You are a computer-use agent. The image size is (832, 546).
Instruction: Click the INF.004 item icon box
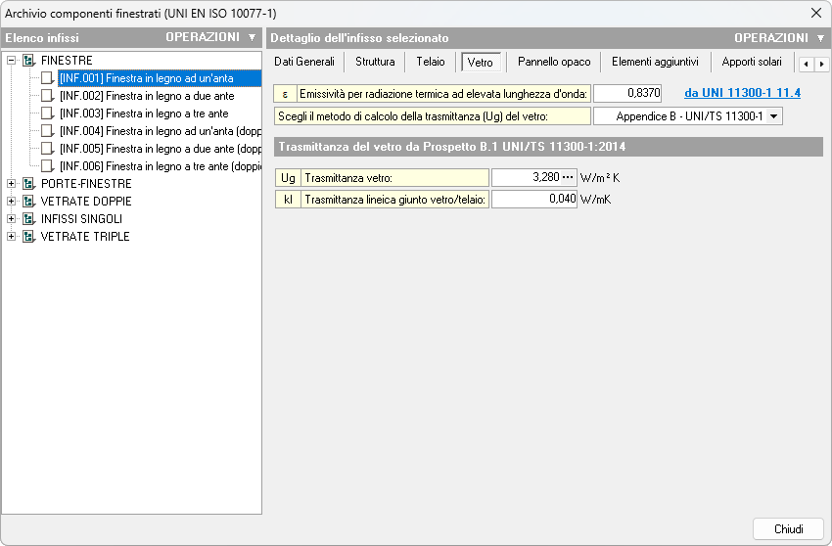click(x=48, y=131)
